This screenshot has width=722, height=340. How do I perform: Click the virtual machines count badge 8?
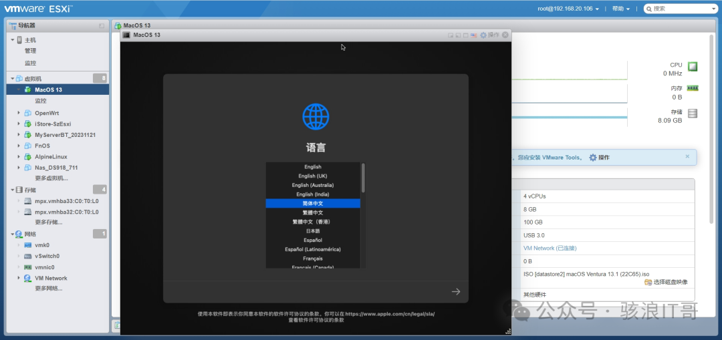pos(100,78)
